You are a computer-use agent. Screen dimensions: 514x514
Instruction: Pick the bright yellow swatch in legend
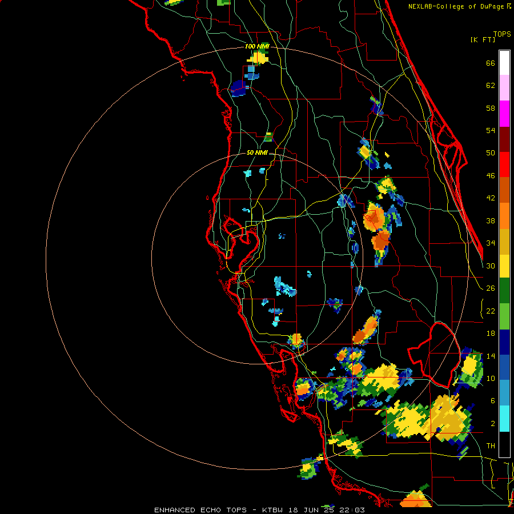pos(504,266)
